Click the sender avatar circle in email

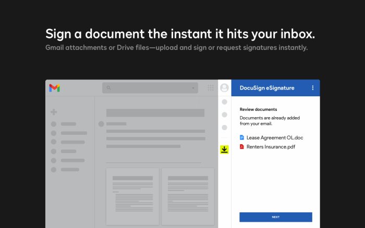click(x=101, y=124)
